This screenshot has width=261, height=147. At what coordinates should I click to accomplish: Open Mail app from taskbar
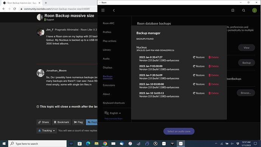[113, 144]
